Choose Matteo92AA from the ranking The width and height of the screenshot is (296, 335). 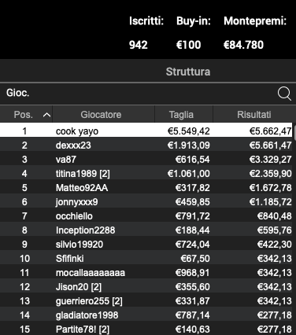146,187
